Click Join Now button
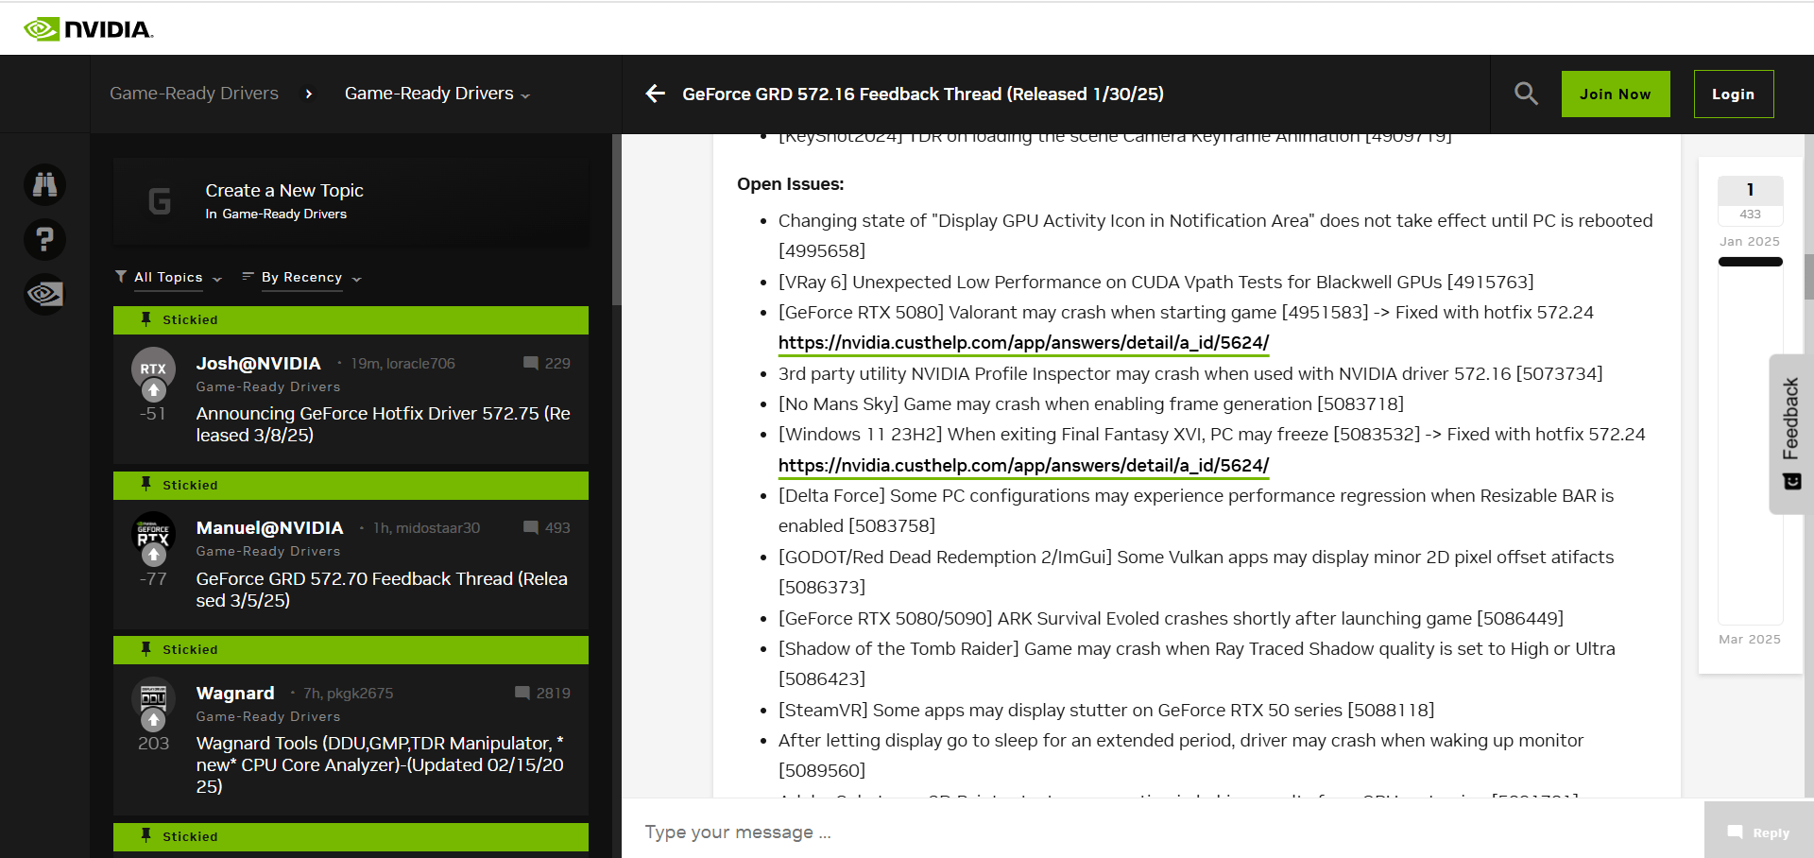The height and width of the screenshot is (858, 1814). click(1616, 94)
